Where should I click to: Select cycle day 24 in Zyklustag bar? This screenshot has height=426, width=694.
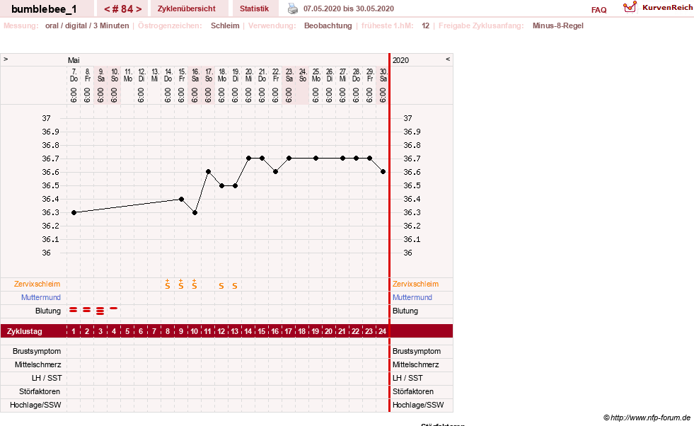coord(382,331)
